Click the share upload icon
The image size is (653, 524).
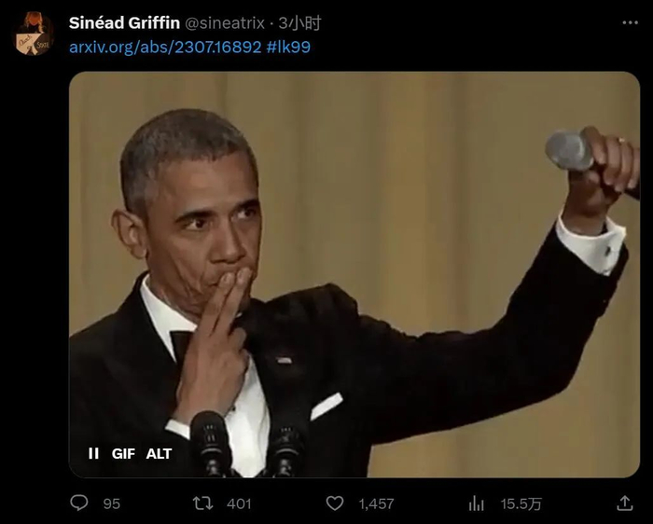(625, 503)
